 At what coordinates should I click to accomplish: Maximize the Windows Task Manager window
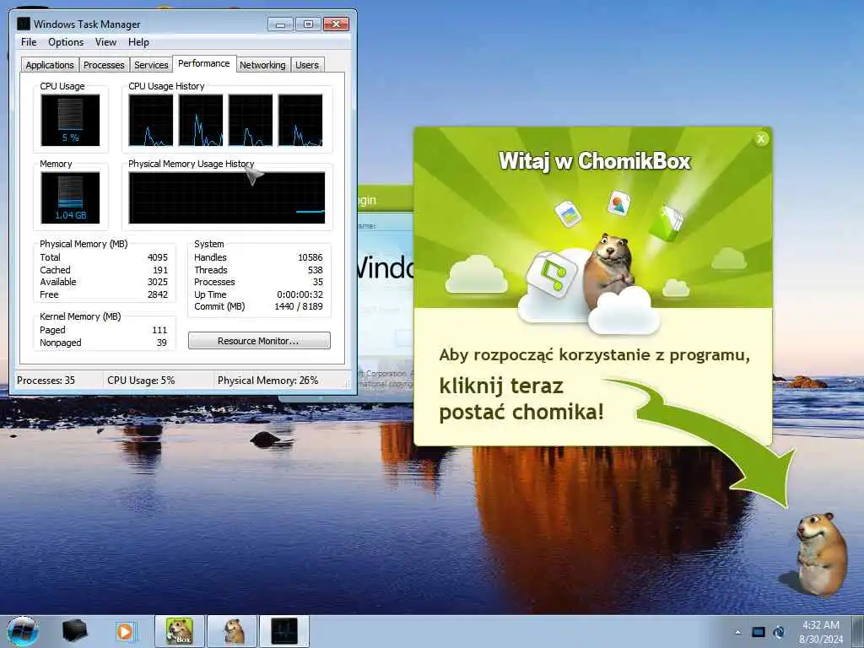coord(308,24)
